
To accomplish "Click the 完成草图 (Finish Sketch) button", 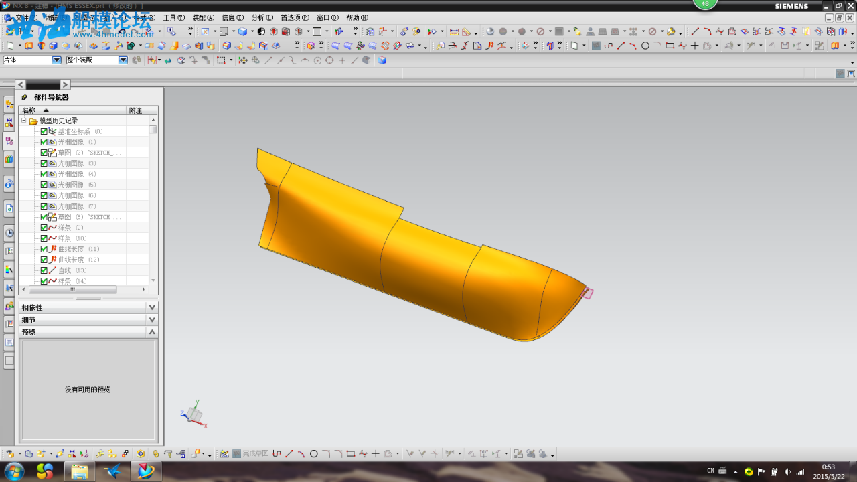I will (x=250, y=453).
